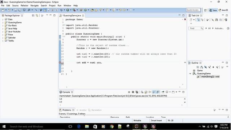Click the help icon in Task List
Screen dimensions: 231x130
tap(228, 28)
